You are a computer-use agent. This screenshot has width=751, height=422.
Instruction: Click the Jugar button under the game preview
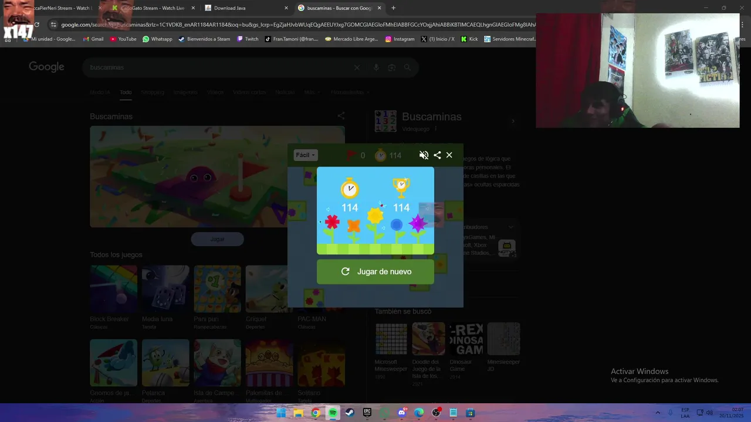[x=217, y=239]
